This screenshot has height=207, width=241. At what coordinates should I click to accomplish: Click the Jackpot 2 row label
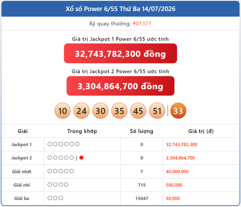click(21, 158)
